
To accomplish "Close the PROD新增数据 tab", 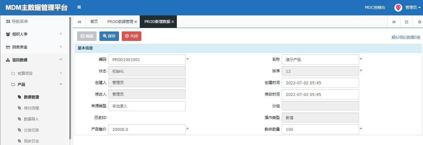I will (173, 22).
